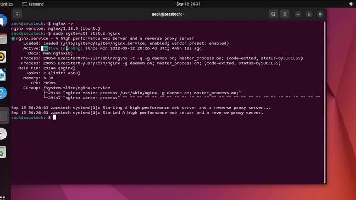
Task: Open the volume icon in system tray
Action: click(351, 4)
